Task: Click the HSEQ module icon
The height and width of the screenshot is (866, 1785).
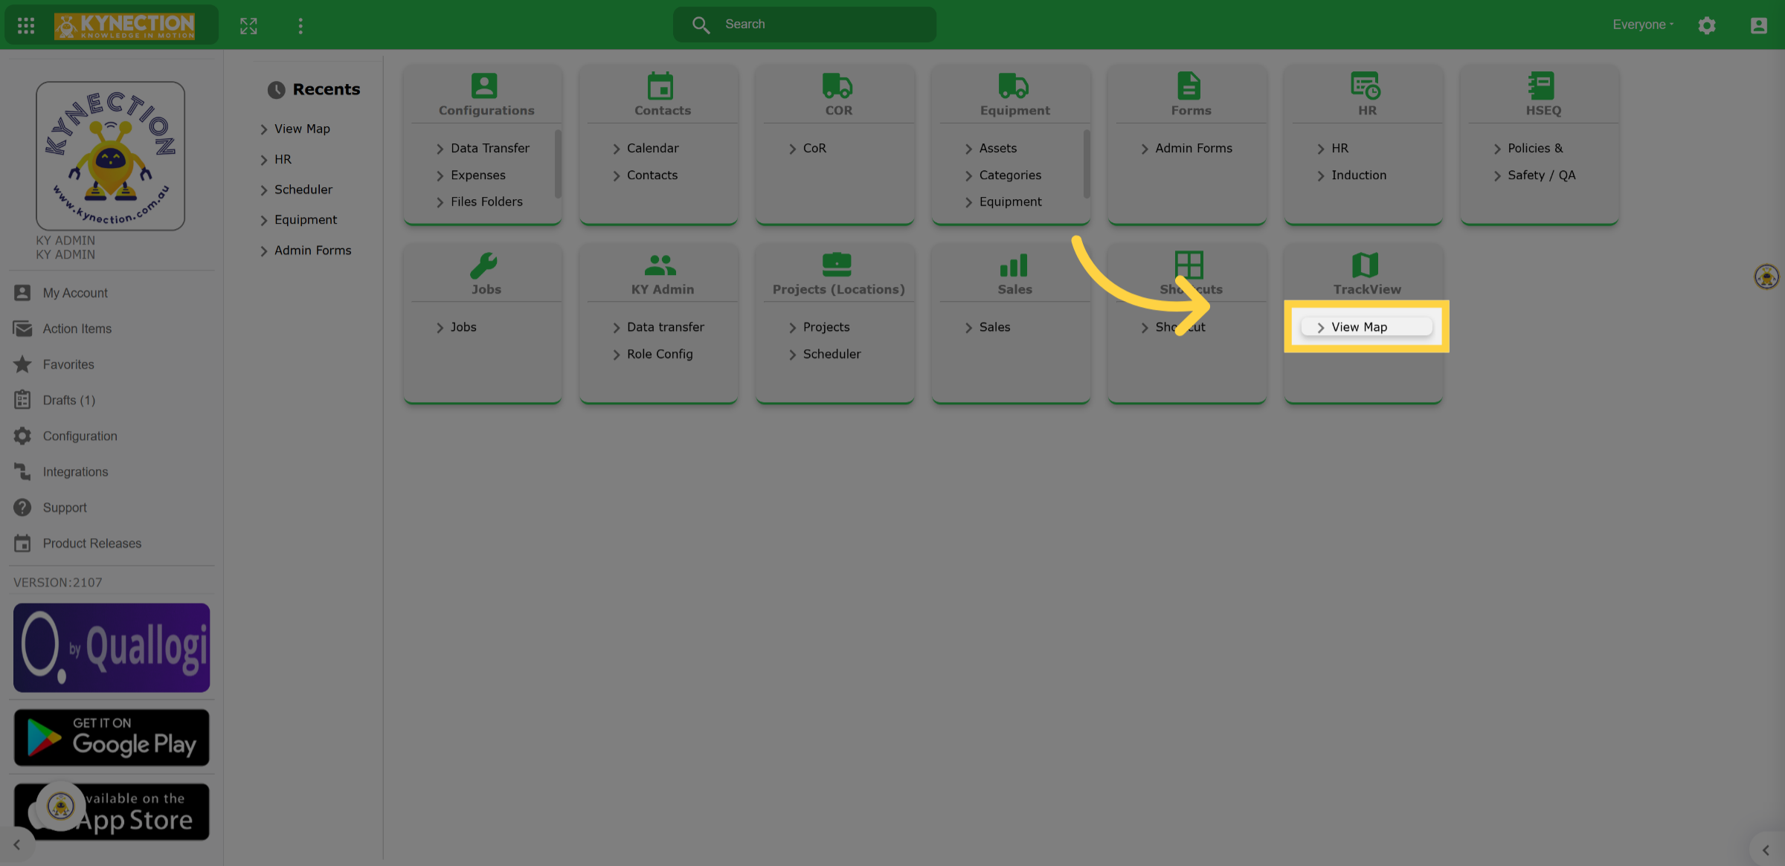Action: pos(1541,85)
